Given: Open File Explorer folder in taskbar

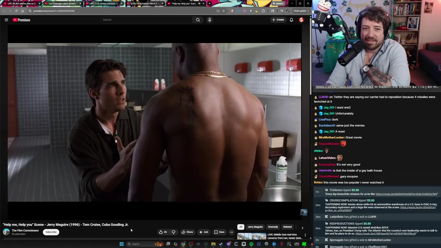Looking at the screenshot, I should click(x=213, y=244).
